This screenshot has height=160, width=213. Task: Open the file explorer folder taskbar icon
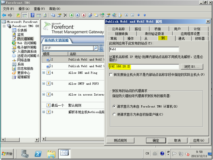coord(51,154)
